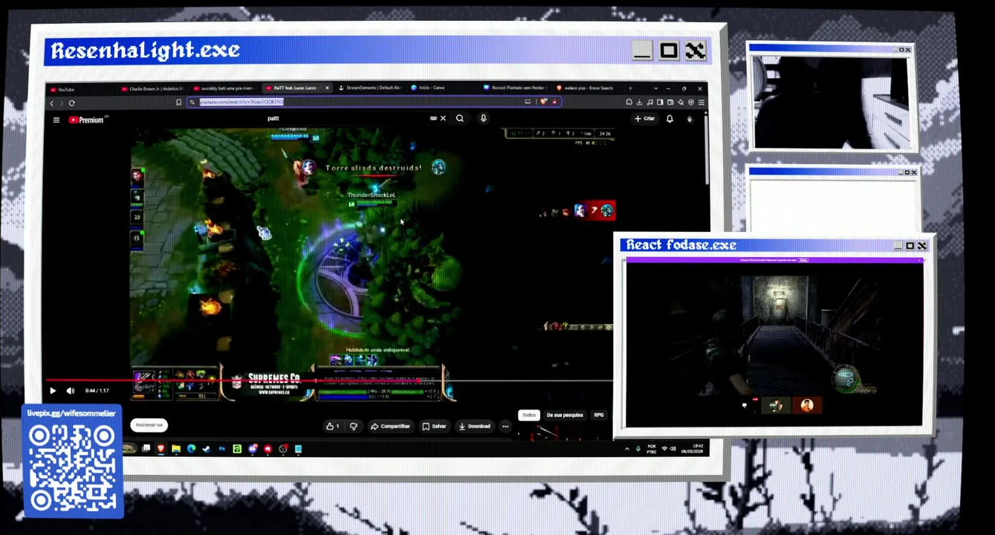Open the YouTube guide hamburger menu
Viewport: 995px width, 535px height.
[x=56, y=120]
